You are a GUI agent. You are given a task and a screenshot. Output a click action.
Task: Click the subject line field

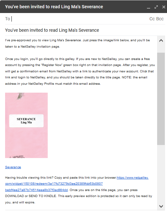pyautogui.click(x=85, y=30)
